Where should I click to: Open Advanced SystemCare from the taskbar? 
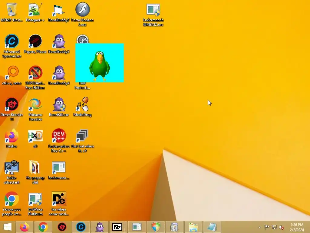point(81,227)
